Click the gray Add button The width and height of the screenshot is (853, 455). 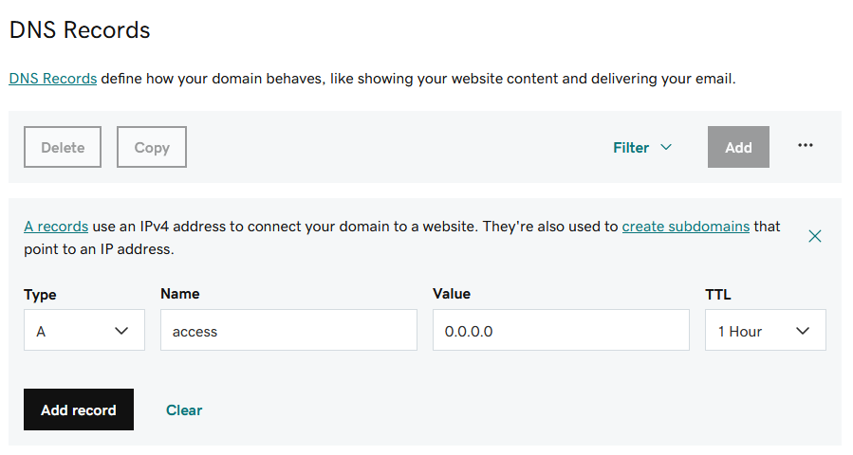point(738,147)
